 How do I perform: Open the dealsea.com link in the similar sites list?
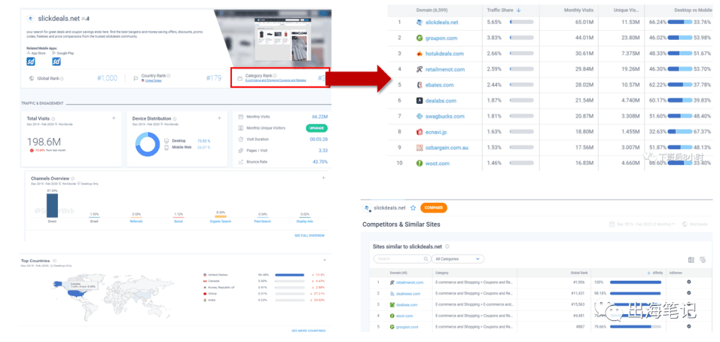pos(407,305)
